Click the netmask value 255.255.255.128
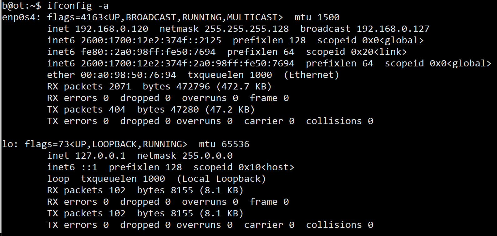Screen dimensions: 497x236 click(246, 29)
